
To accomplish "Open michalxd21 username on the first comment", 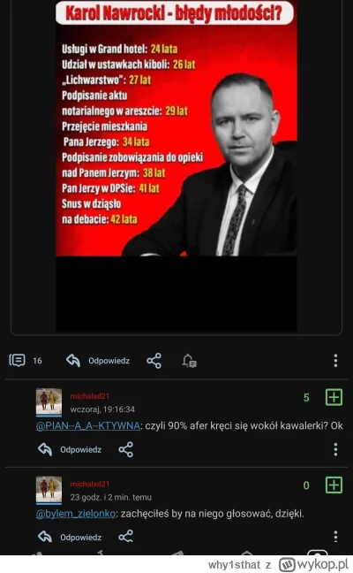I will 90,396.
